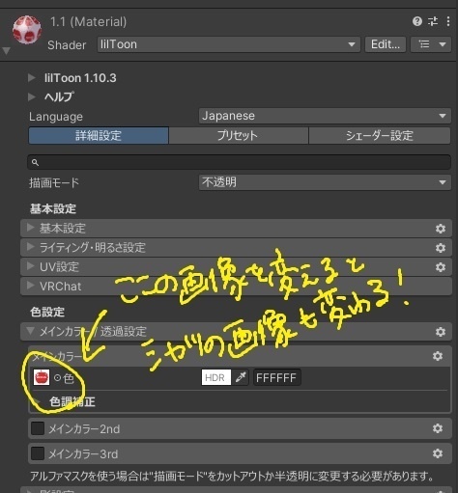Click the Language label
Screen dimensions: 458x493
click(x=56, y=117)
